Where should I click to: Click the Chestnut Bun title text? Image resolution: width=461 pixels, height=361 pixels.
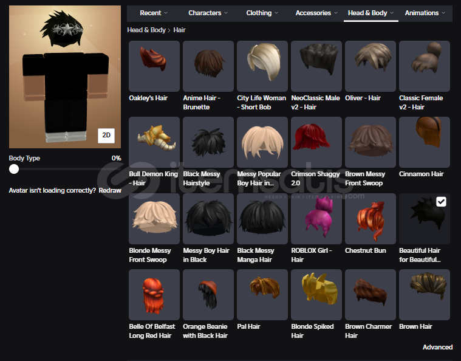366,250
